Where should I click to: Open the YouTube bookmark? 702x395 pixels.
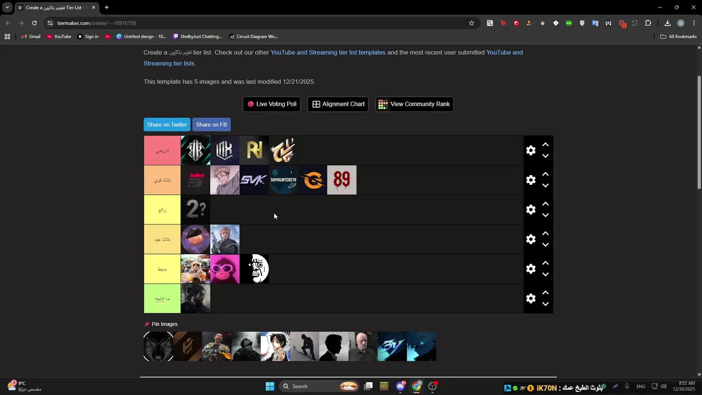point(59,37)
